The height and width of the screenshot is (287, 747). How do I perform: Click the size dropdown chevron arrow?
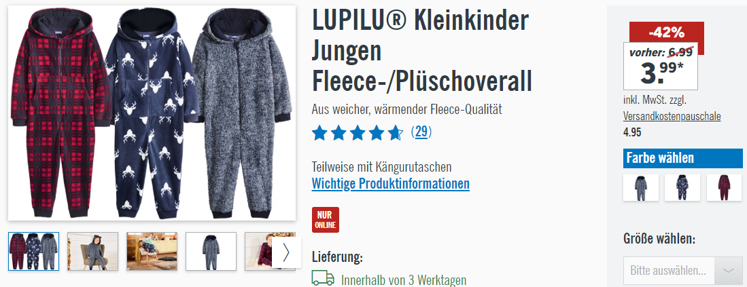pyautogui.click(x=729, y=270)
